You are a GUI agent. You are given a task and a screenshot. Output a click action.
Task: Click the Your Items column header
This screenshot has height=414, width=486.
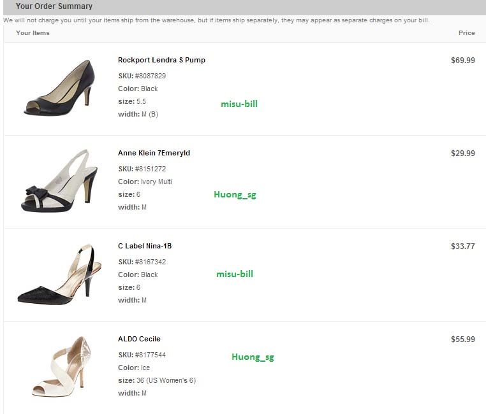coord(33,32)
